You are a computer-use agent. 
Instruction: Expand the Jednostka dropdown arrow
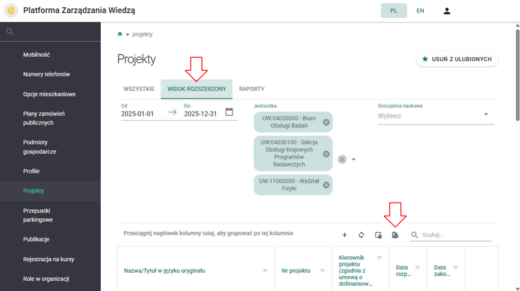(354, 159)
